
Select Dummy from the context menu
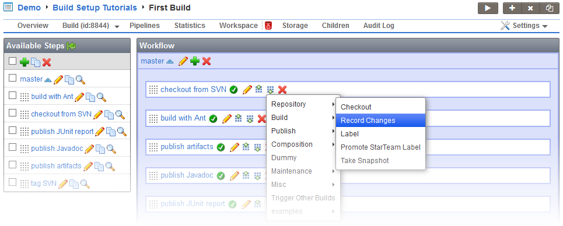[303, 158]
